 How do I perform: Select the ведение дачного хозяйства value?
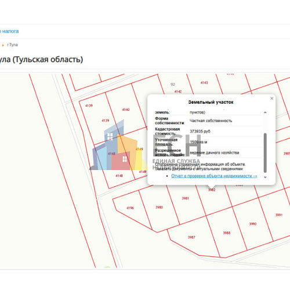[215, 153]
